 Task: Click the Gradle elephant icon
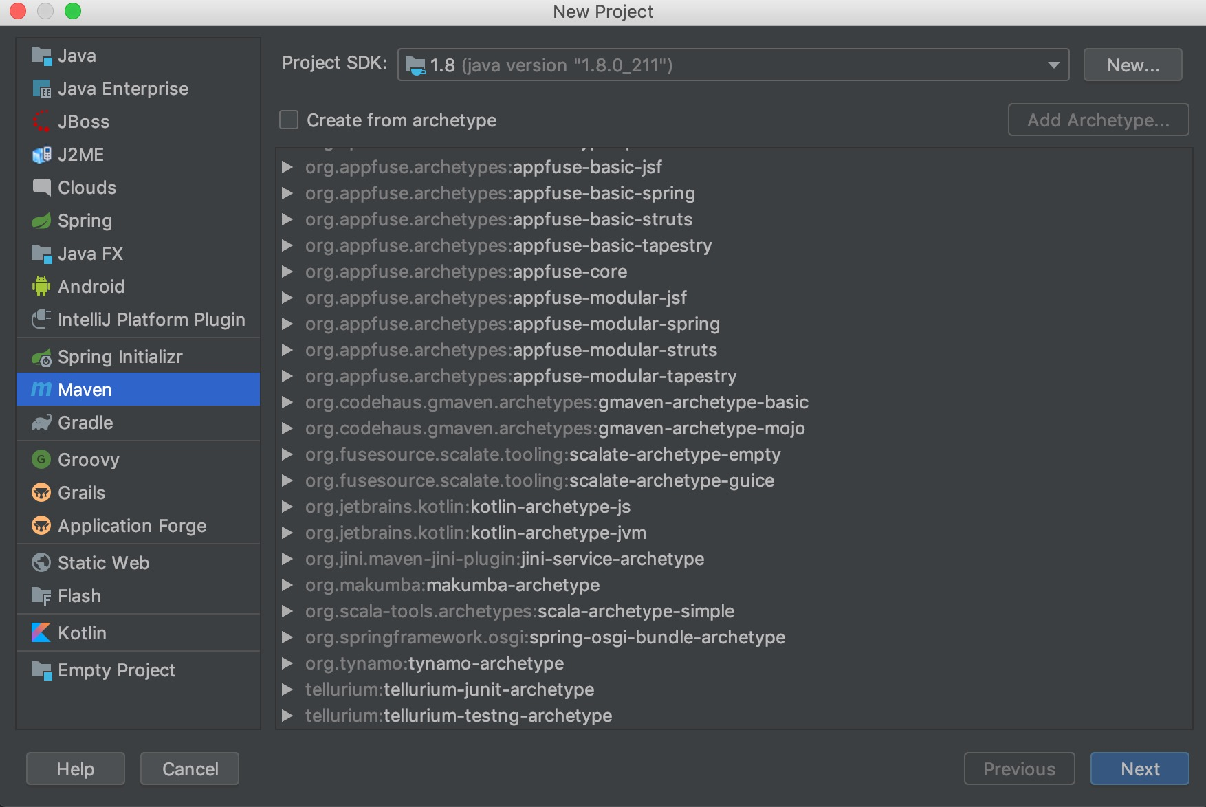point(41,423)
